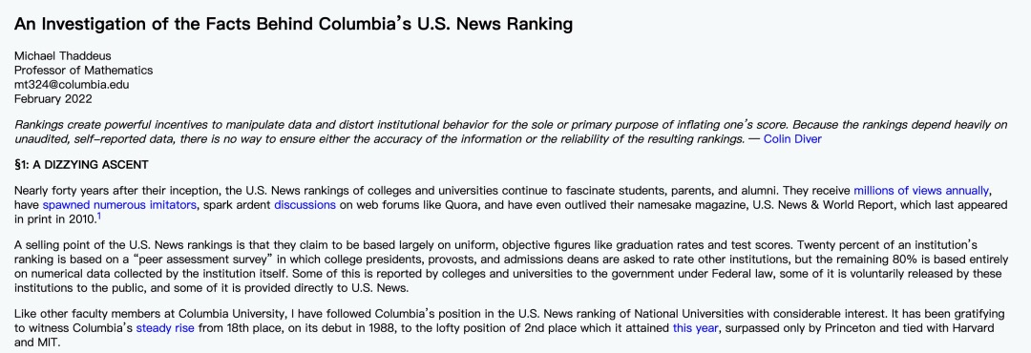Click the 'February 2022' date line
The height and width of the screenshot is (353, 1031).
[53, 99]
